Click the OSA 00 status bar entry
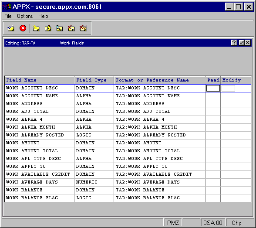This screenshot has width=256, height=228. click(x=213, y=223)
